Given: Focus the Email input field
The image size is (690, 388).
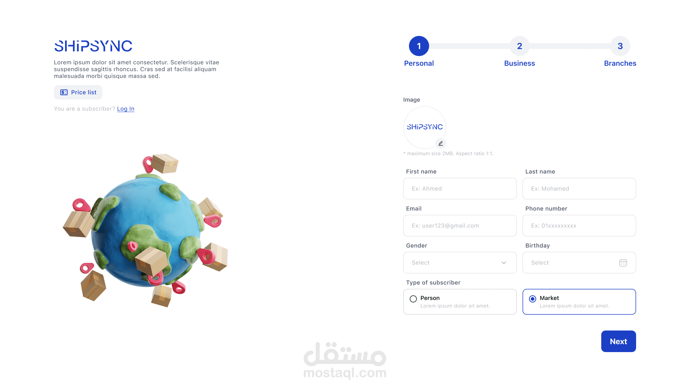Looking at the screenshot, I should tap(460, 226).
